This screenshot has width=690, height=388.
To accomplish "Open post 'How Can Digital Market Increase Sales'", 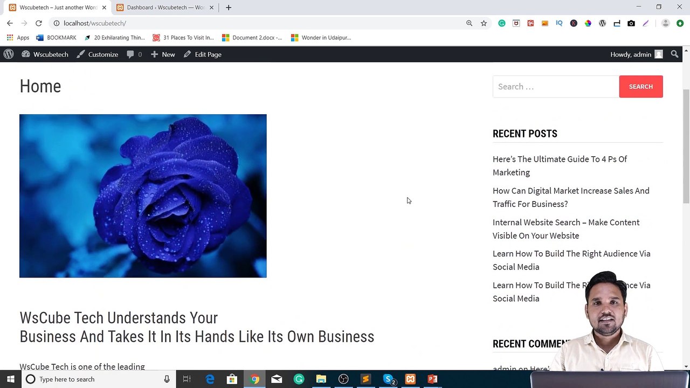I will click(x=571, y=197).
